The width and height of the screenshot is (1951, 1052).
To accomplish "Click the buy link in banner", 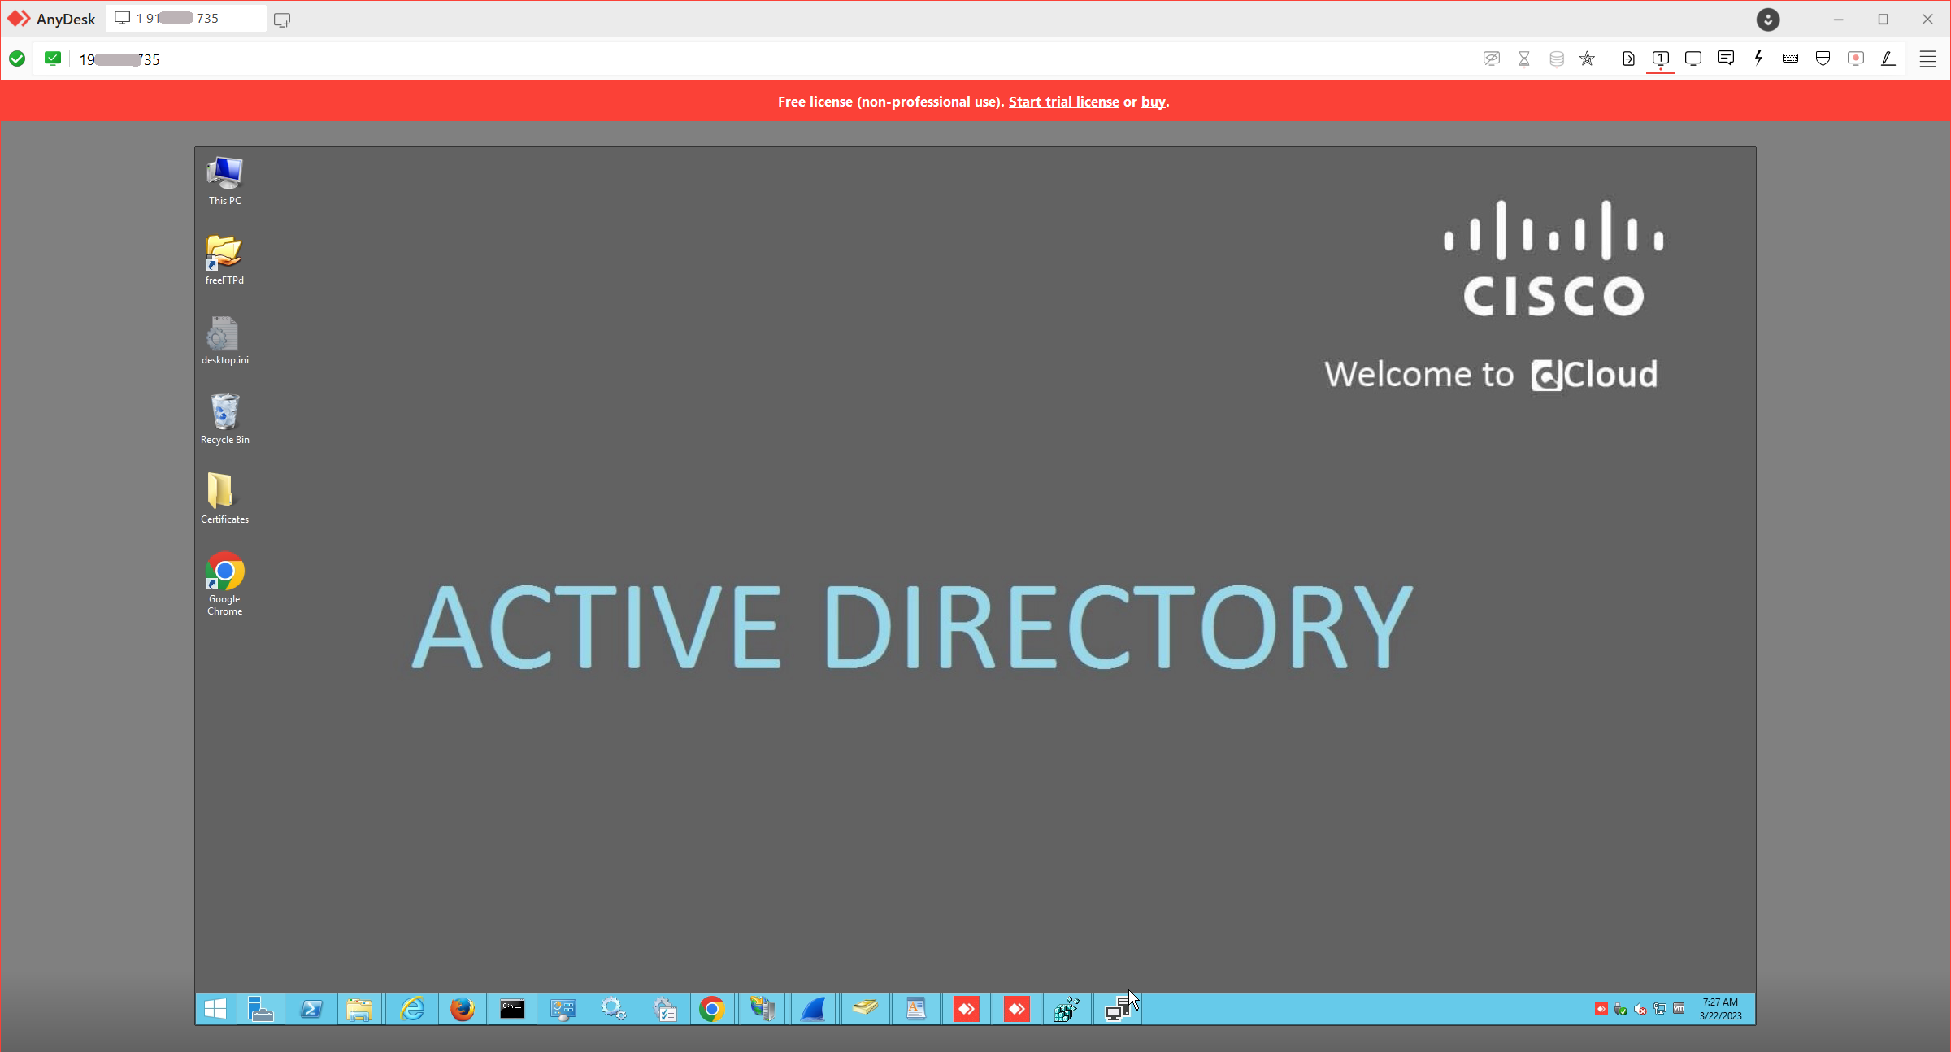I will 1153,102.
